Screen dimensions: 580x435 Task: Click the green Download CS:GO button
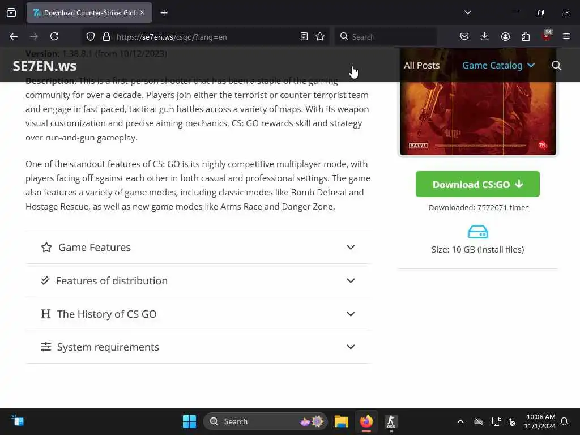477,184
